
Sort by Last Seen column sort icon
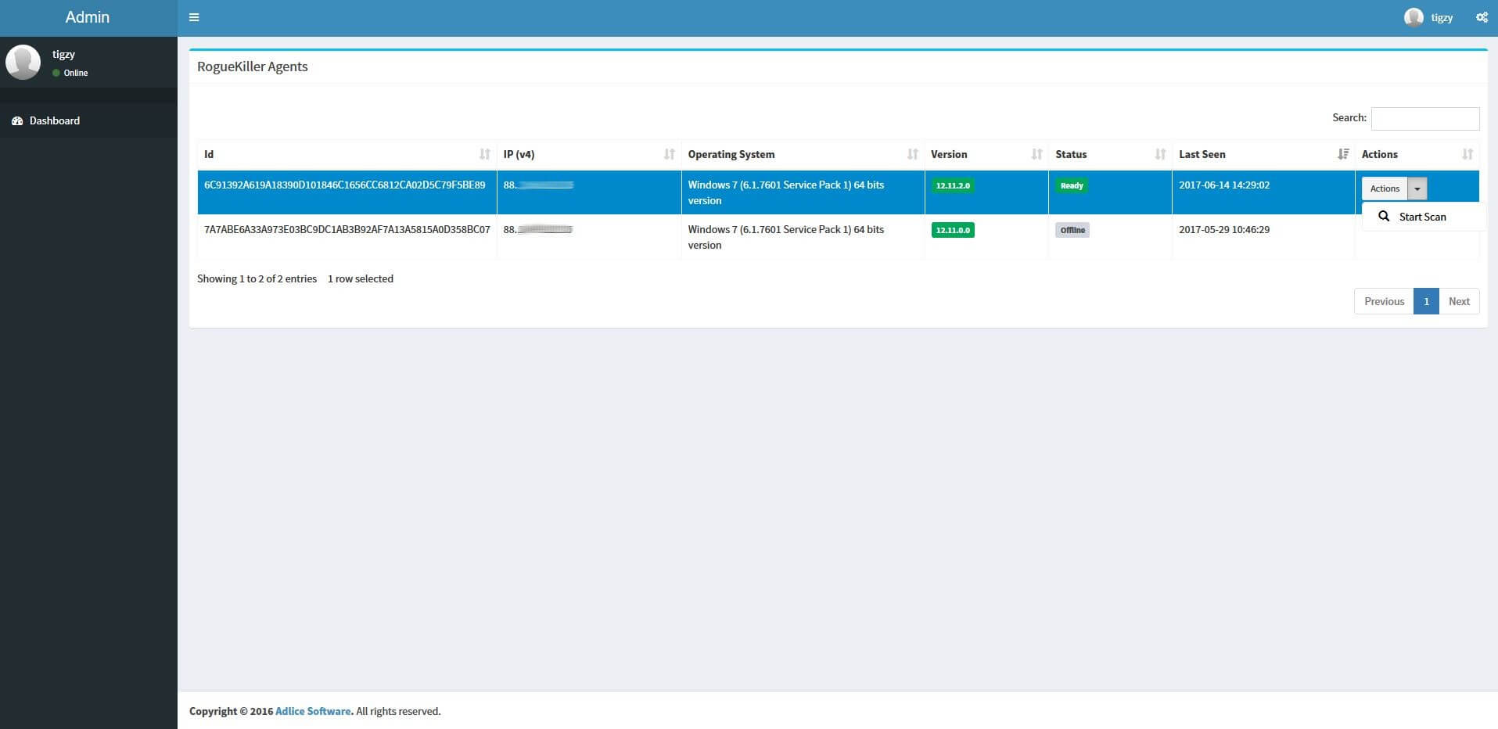point(1343,154)
